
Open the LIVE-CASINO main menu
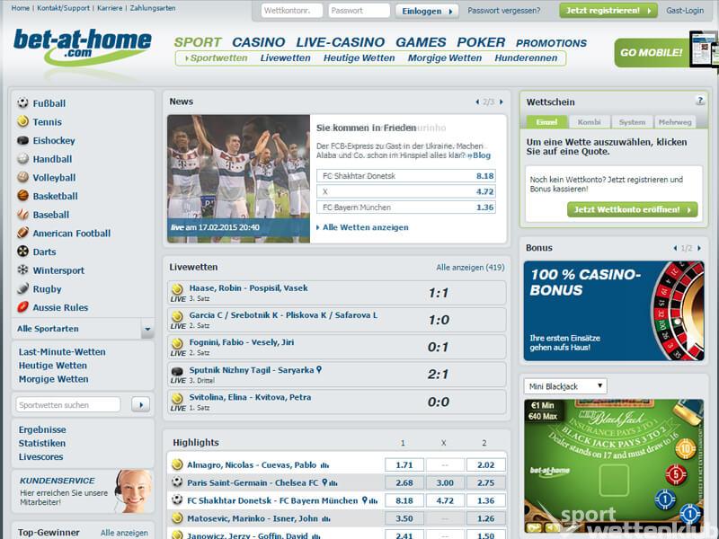click(341, 42)
